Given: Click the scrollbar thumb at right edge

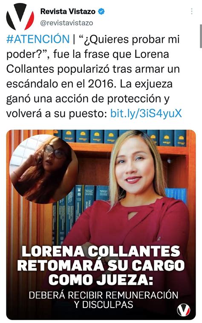Looking at the screenshot, I should coord(201,36).
